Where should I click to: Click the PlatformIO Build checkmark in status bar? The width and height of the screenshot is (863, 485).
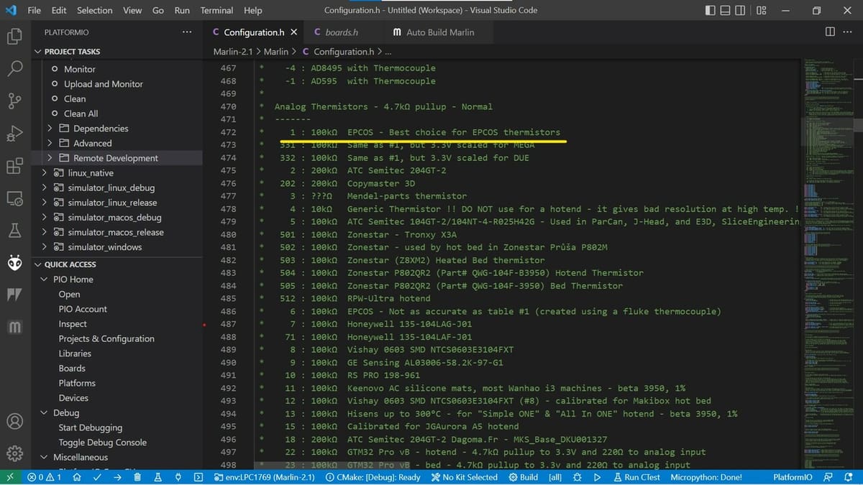click(96, 477)
